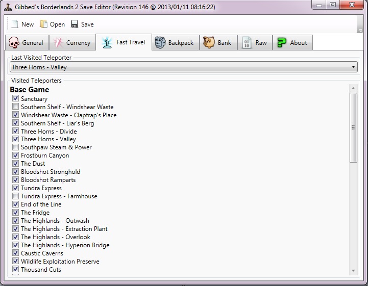Click the pink crystal Currency icon
Screen dimensions: 368x286
tap(58, 42)
